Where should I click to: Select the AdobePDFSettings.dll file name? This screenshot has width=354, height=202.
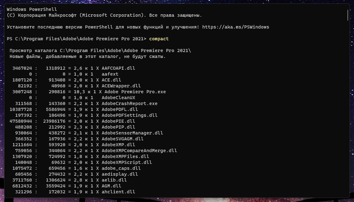click(x=129, y=115)
